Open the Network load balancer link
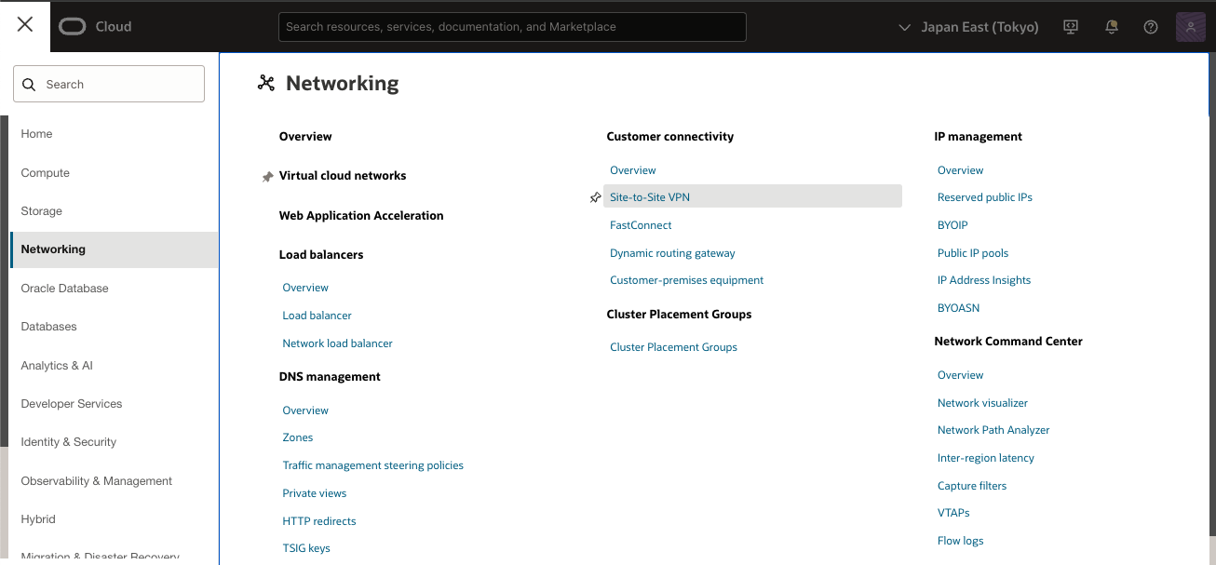1216x565 pixels. tap(337, 343)
